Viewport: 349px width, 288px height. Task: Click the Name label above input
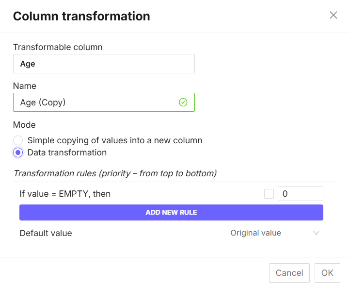coord(25,86)
